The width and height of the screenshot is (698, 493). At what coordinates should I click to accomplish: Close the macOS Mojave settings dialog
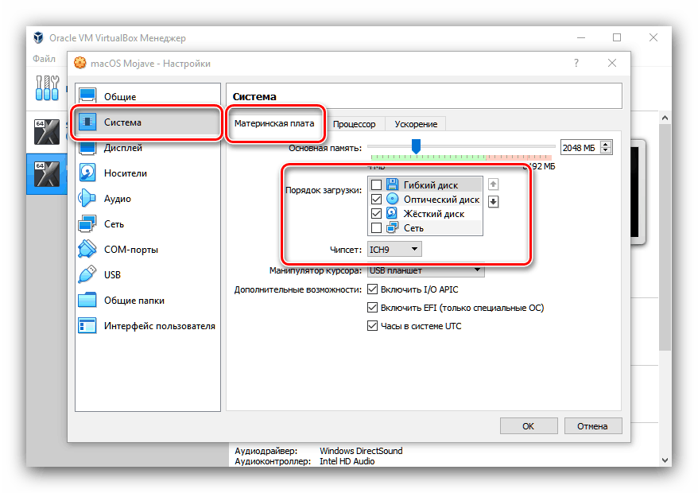click(x=612, y=64)
